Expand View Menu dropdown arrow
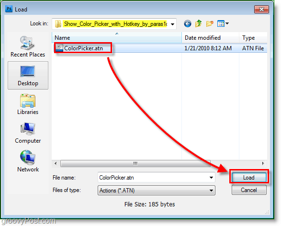 coord(227,23)
